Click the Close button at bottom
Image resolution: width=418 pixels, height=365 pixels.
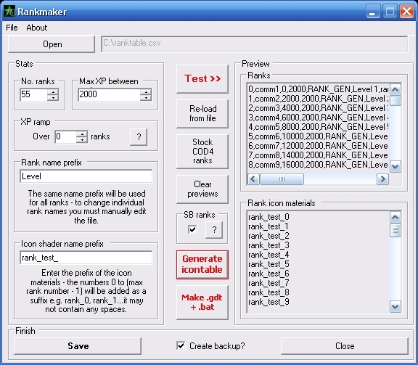[x=345, y=346]
